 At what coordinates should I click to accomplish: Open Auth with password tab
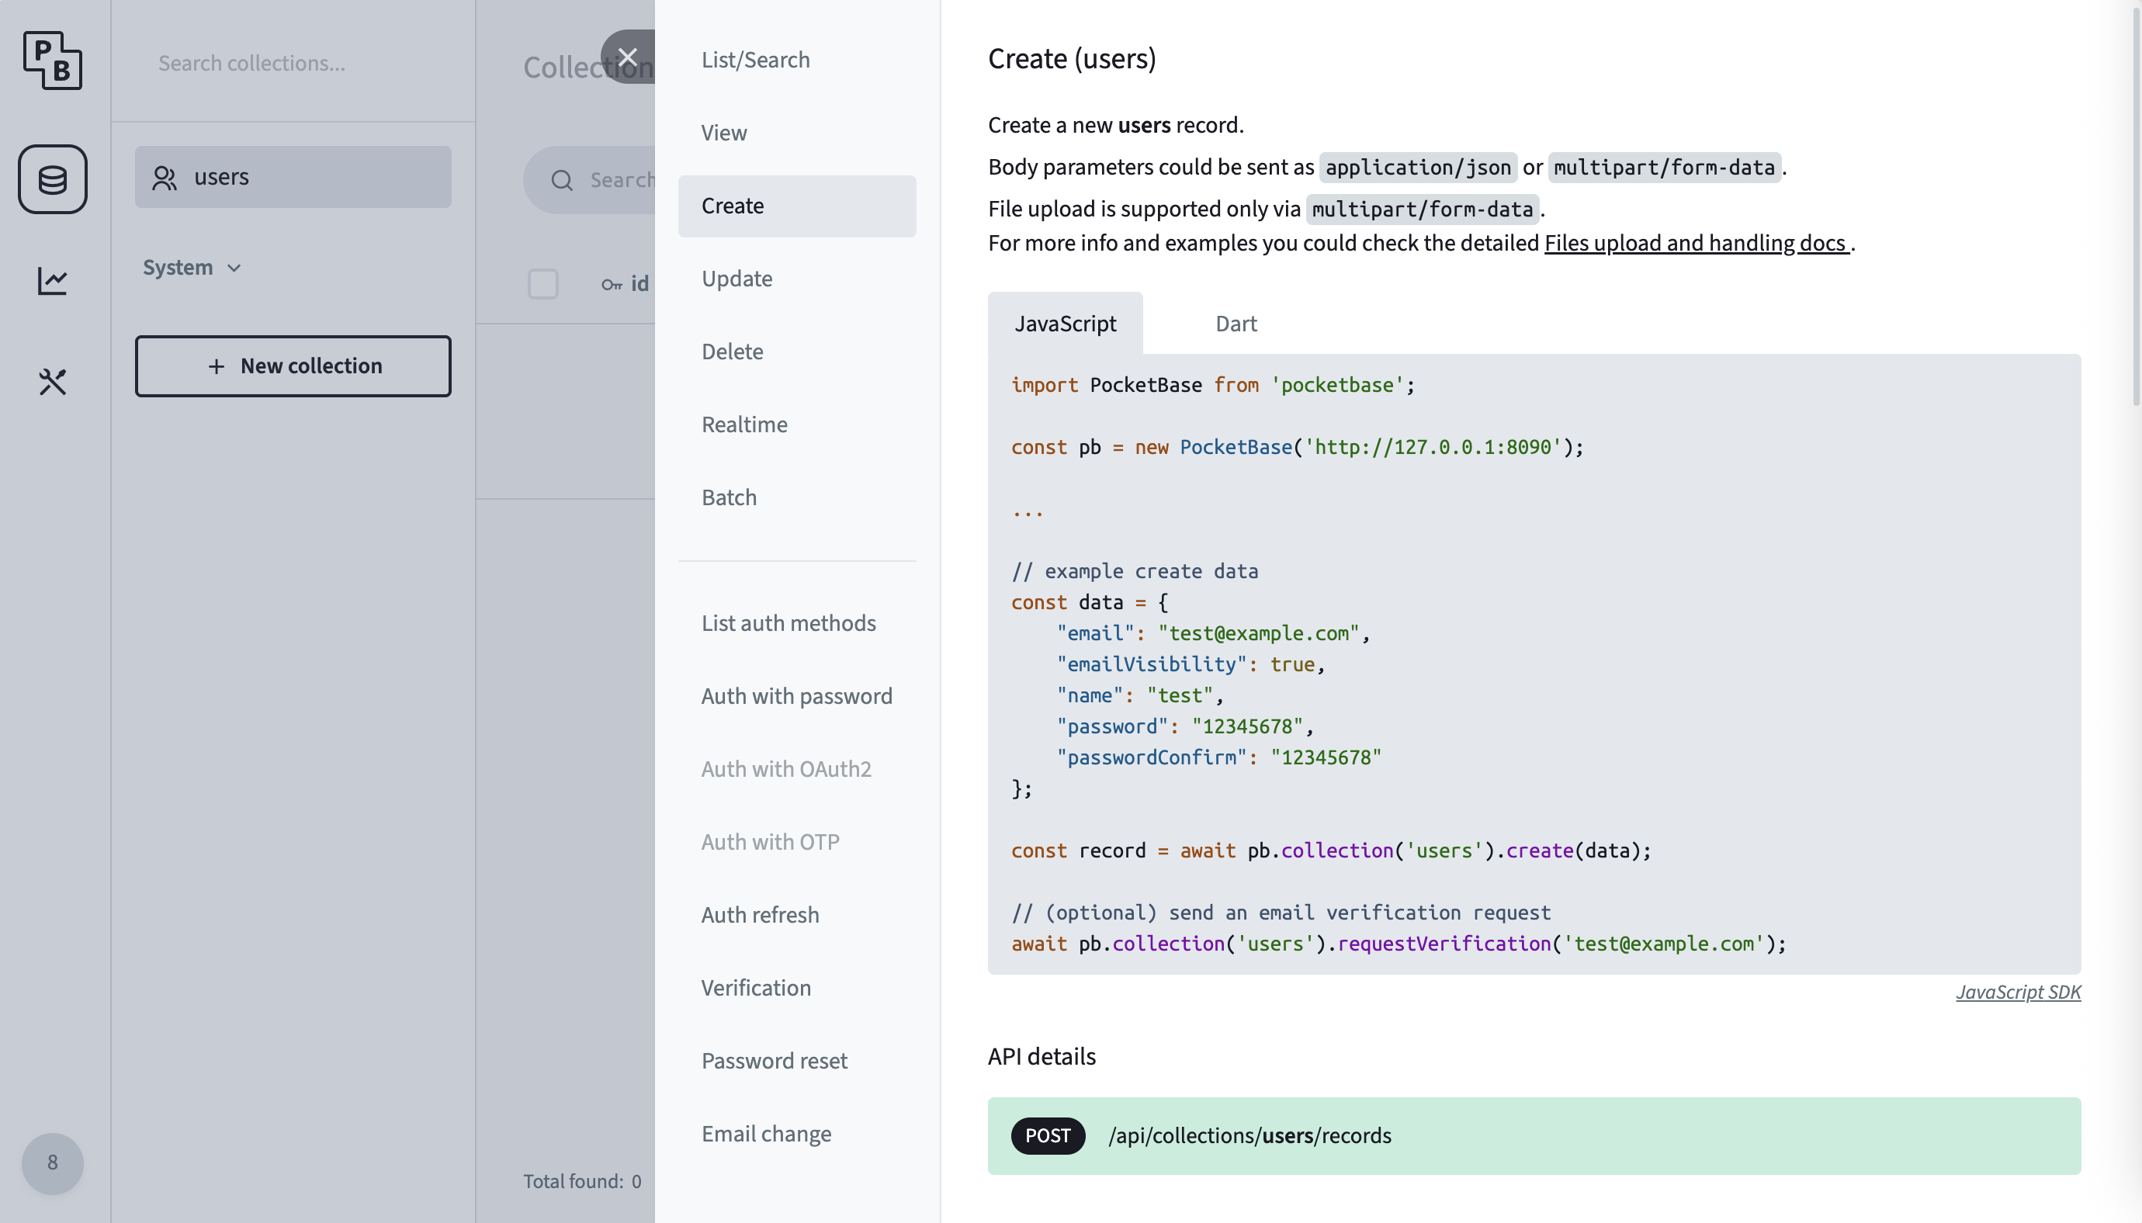click(x=796, y=696)
